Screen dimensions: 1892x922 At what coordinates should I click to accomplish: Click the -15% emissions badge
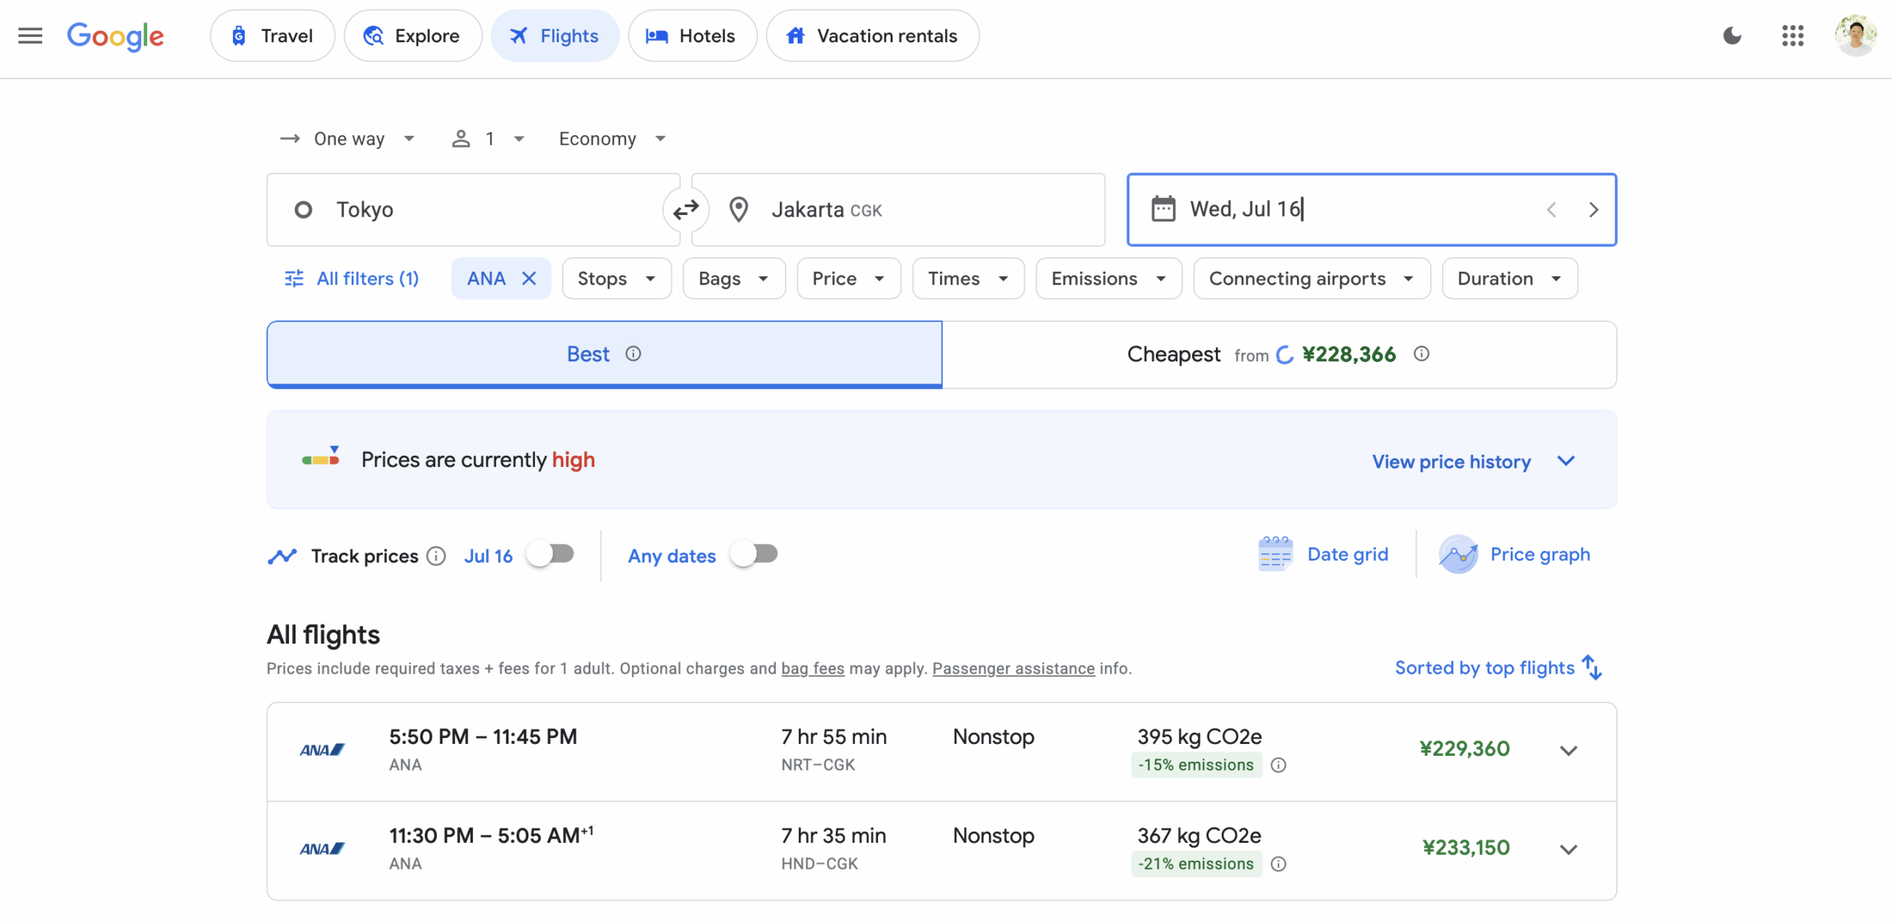tap(1196, 765)
